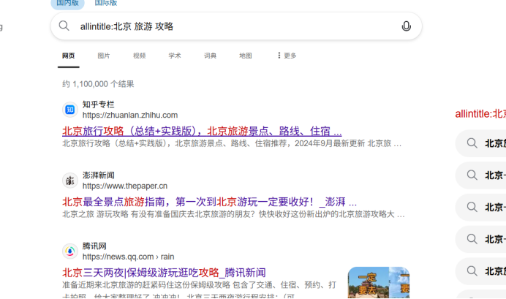Click the Tencent snippet starting 准备近期来北京旅游
Screen dimensions: 506x299
point(200,290)
